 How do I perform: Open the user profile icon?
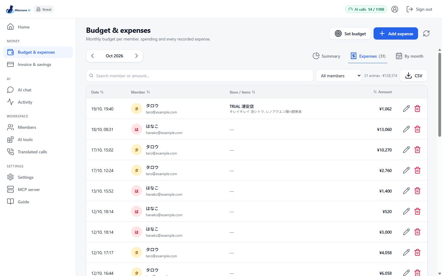point(395,9)
